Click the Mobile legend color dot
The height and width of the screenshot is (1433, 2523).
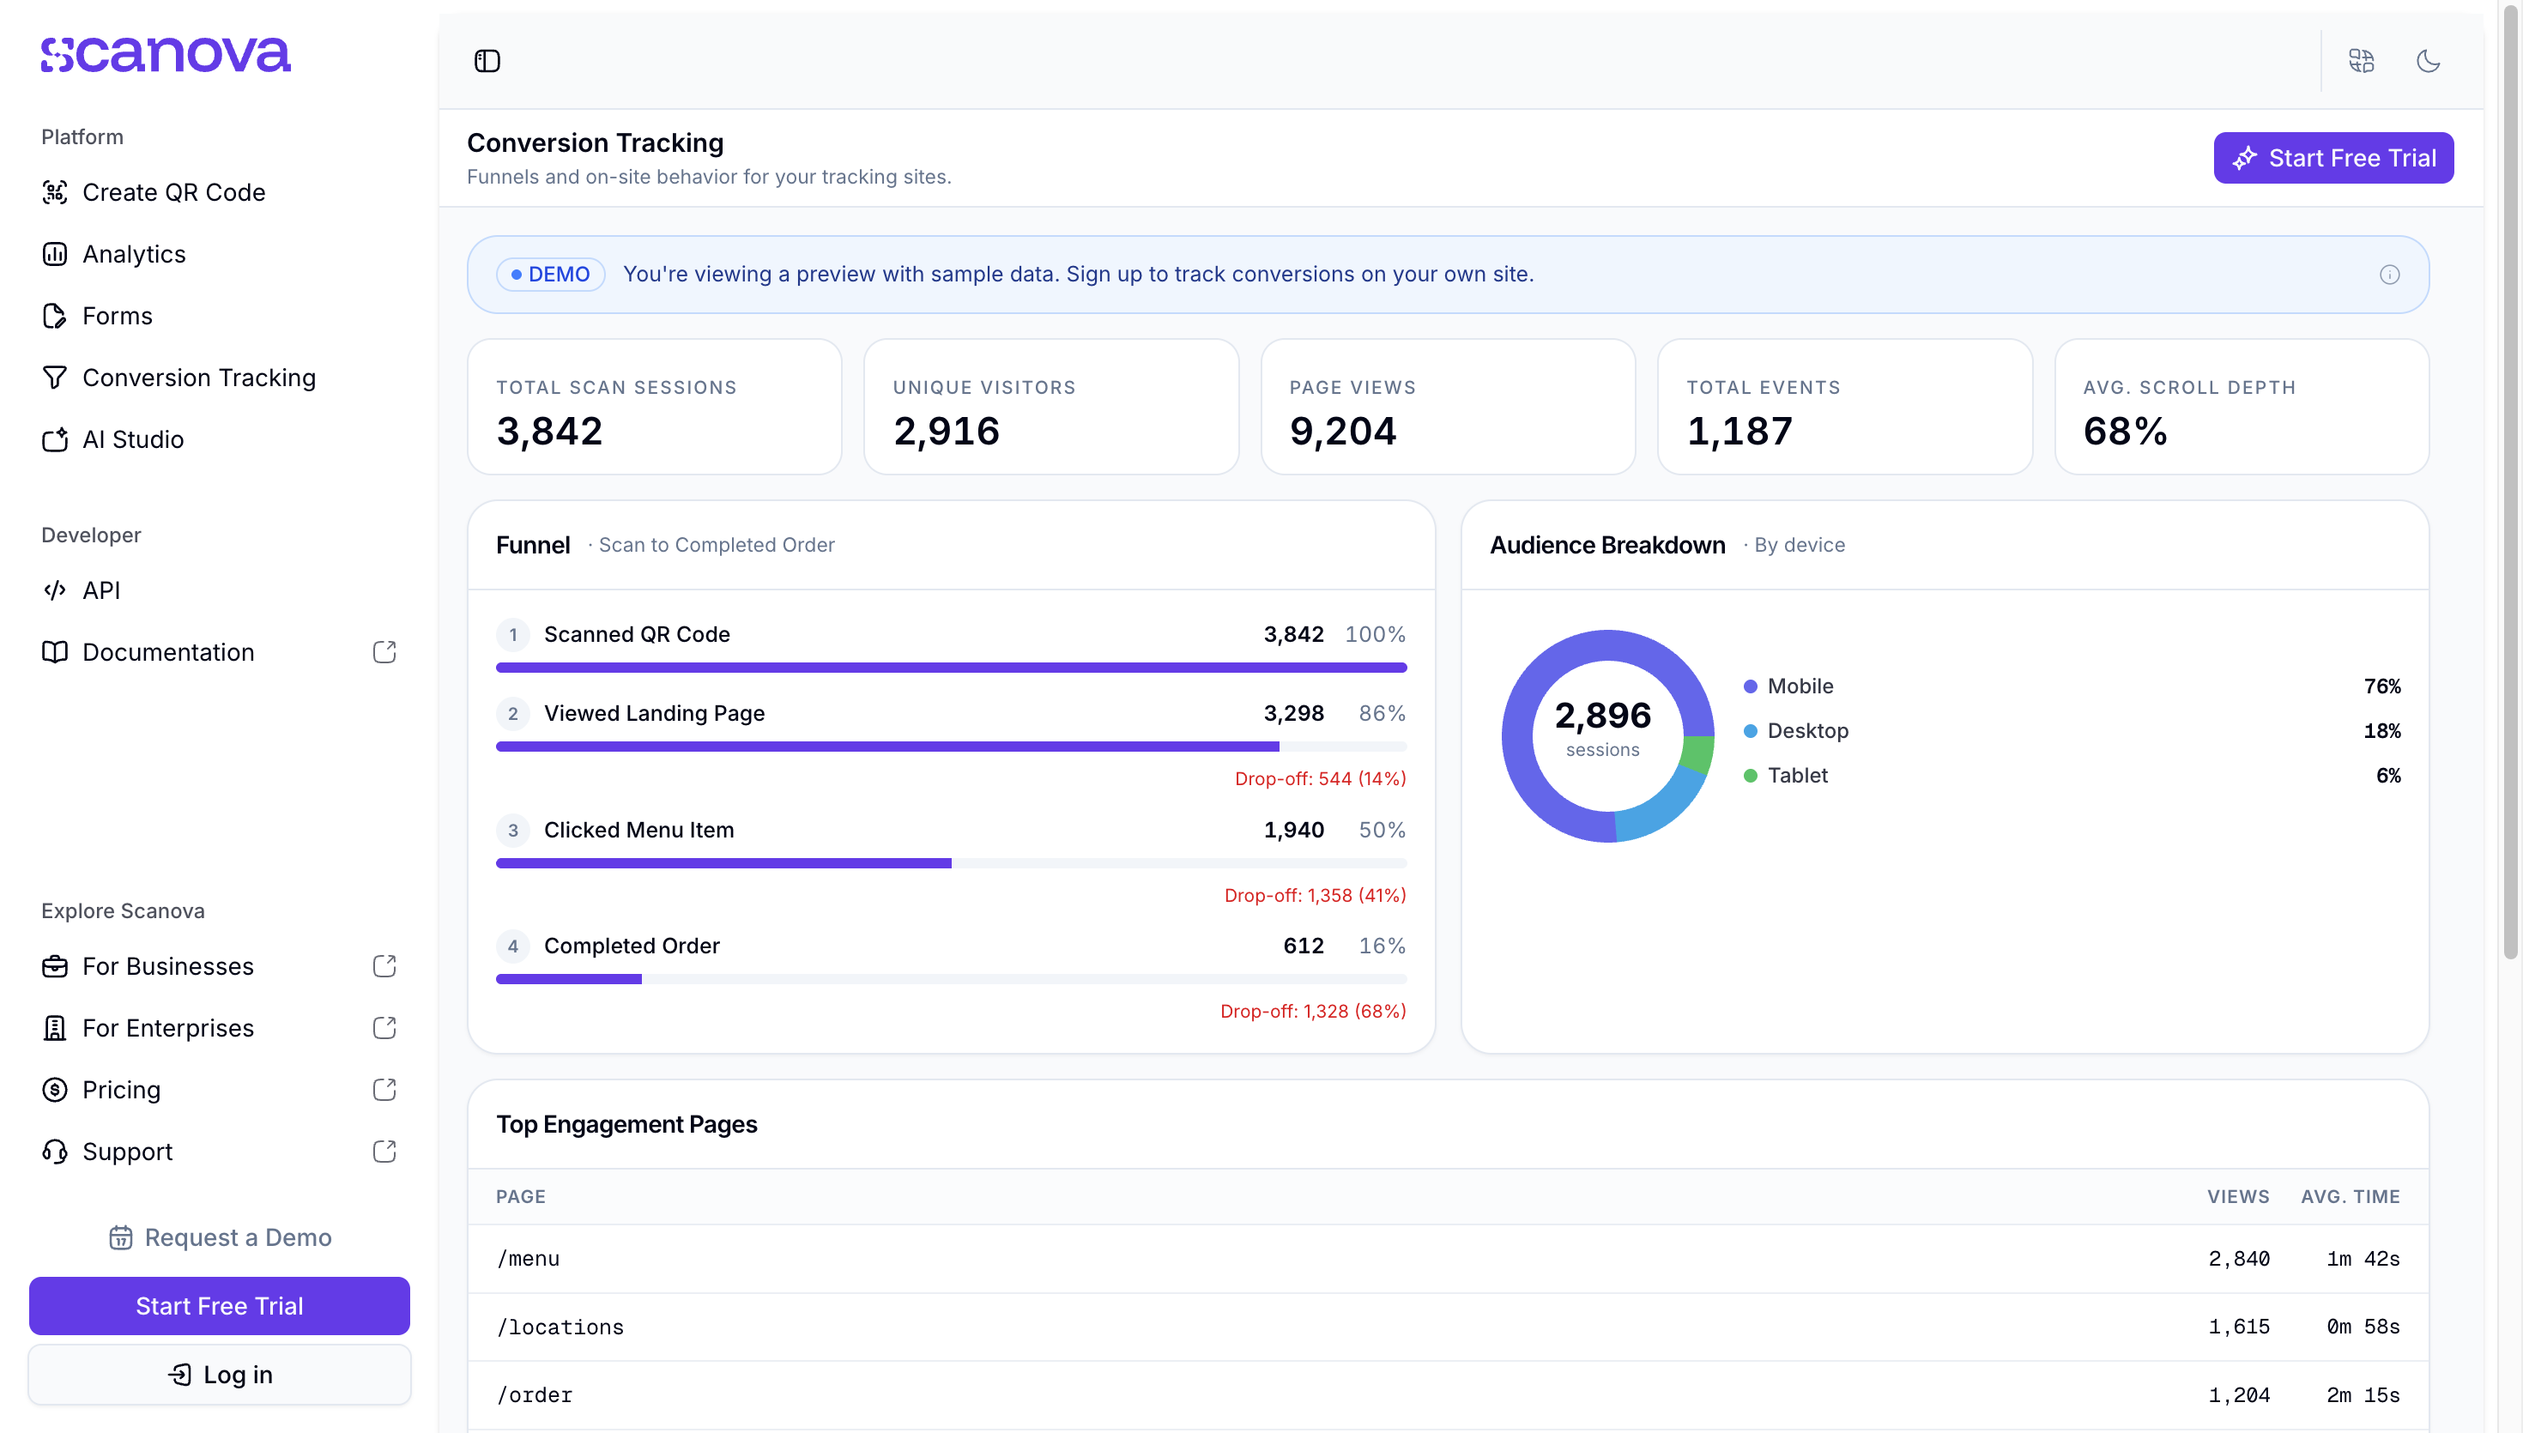point(1751,687)
